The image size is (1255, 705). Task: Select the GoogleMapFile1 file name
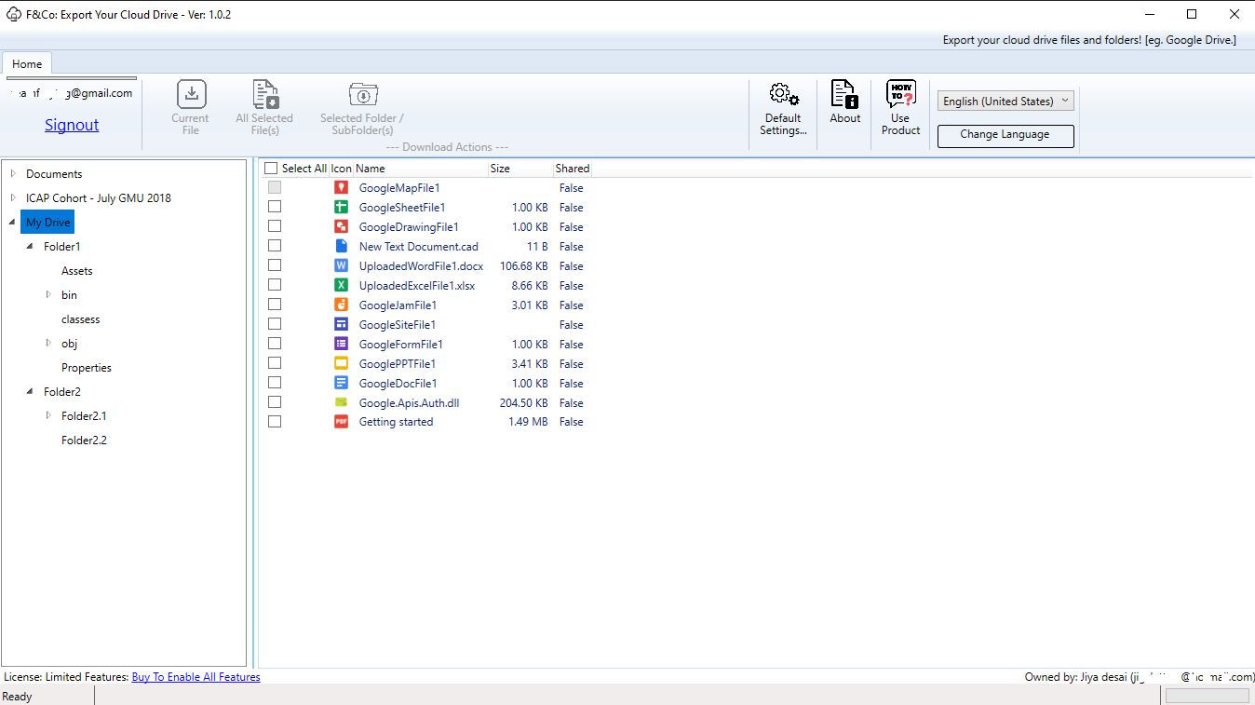[399, 188]
